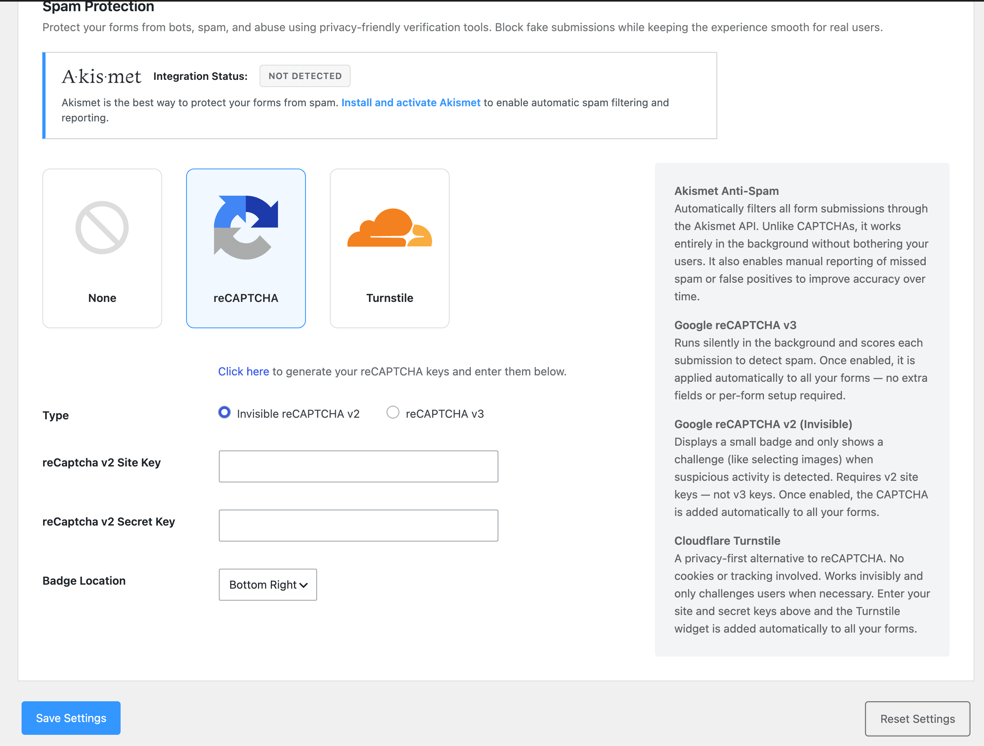Select reCAPTCHA v3 radio button
This screenshot has height=746, width=984.
(x=393, y=413)
